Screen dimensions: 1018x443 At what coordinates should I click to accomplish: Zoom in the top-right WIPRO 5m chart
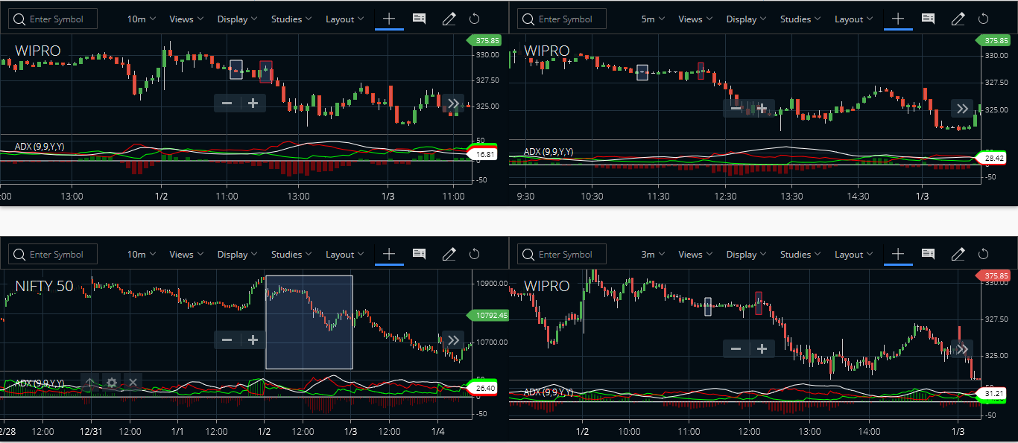[762, 109]
